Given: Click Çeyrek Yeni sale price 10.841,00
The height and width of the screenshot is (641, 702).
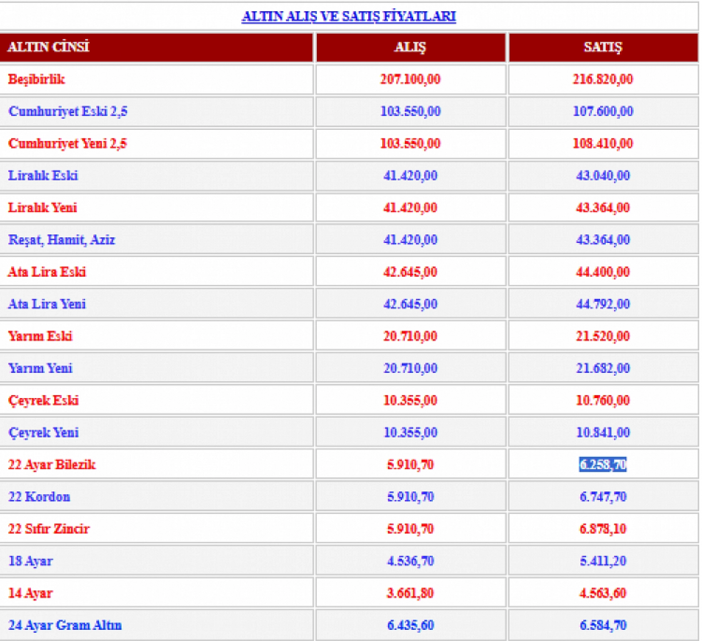Looking at the screenshot, I should pyautogui.click(x=603, y=432).
